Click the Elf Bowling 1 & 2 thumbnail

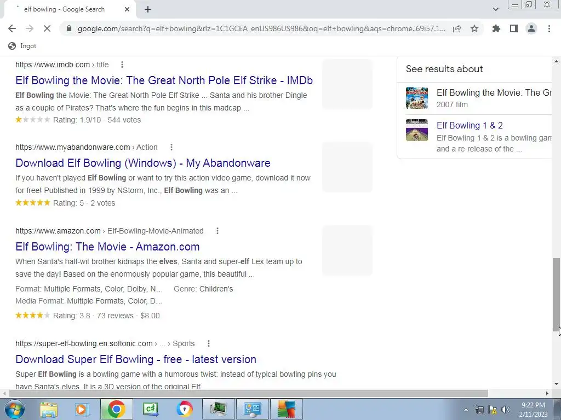[417, 130]
